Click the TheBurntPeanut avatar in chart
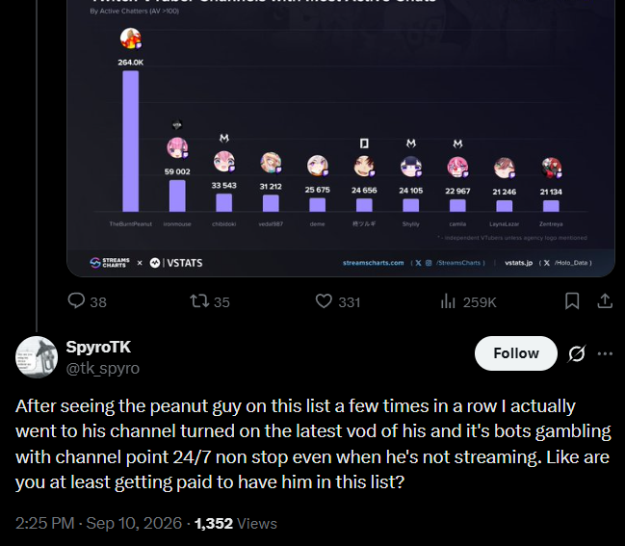This screenshot has width=625, height=546. (x=131, y=39)
